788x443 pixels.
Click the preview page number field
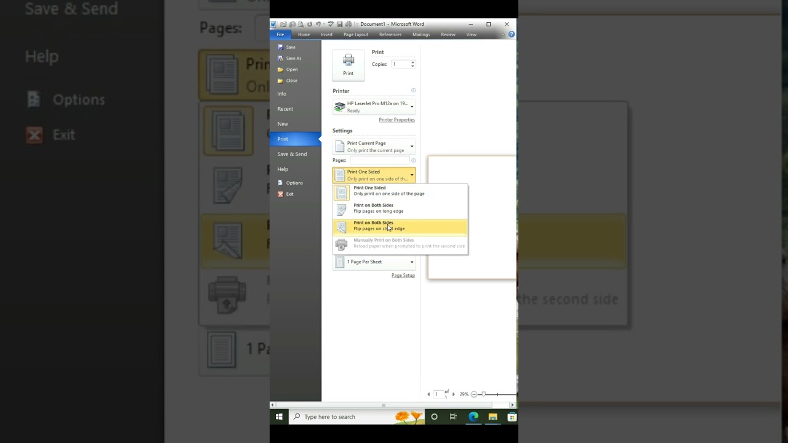[438, 394]
